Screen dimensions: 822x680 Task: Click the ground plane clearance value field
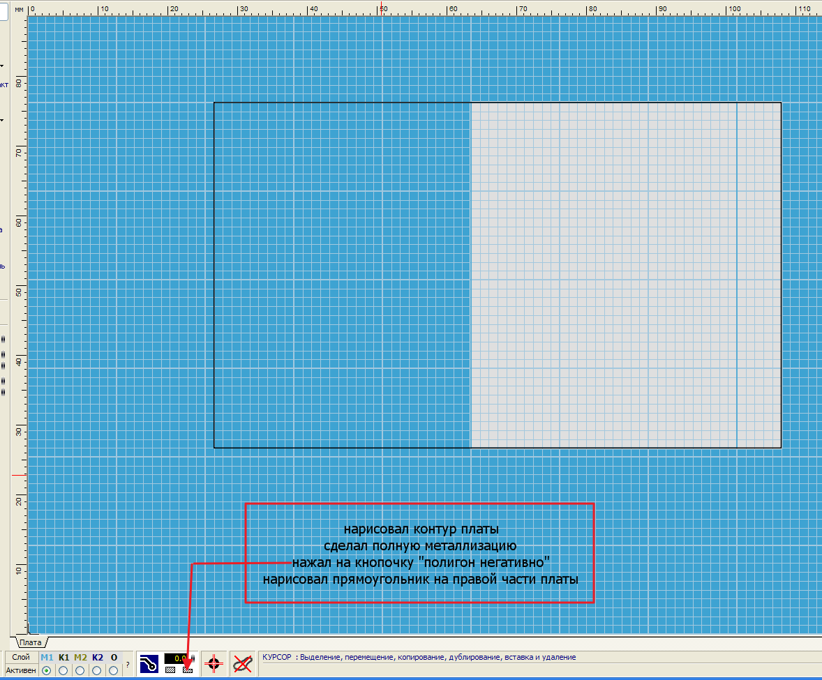pyautogui.click(x=177, y=658)
